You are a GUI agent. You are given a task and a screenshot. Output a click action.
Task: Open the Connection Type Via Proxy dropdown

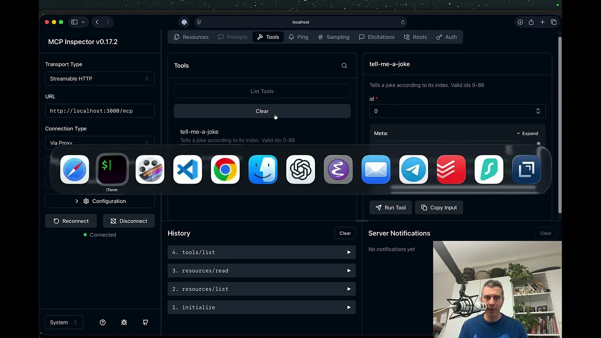click(100, 143)
